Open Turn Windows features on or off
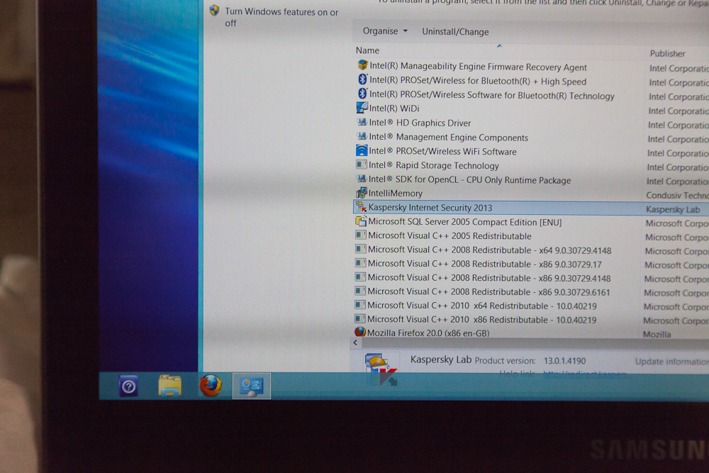Viewport: 709px width, 473px height. click(x=281, y=17)
